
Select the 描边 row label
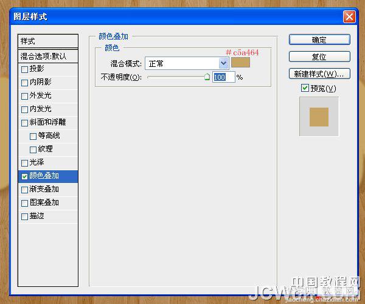36,216
